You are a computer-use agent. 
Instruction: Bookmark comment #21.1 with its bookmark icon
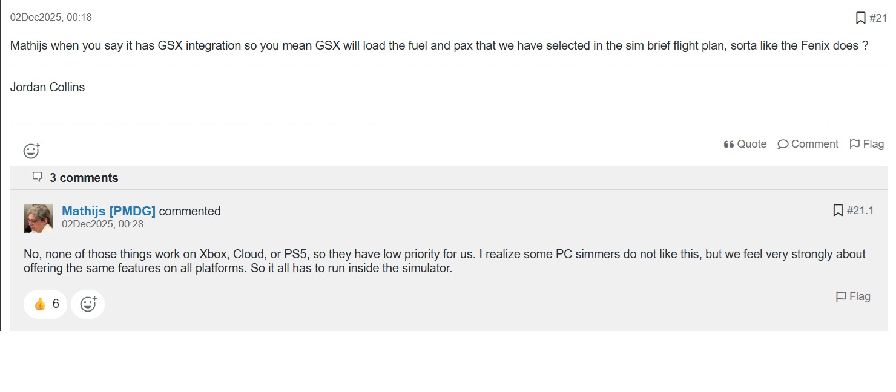pos(838,211)
